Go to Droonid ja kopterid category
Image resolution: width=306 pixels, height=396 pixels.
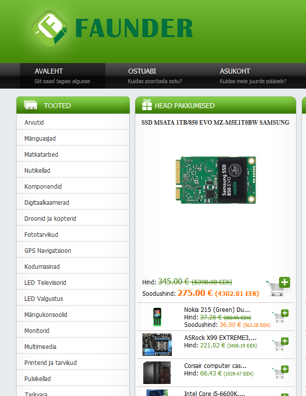coord(73,218)
